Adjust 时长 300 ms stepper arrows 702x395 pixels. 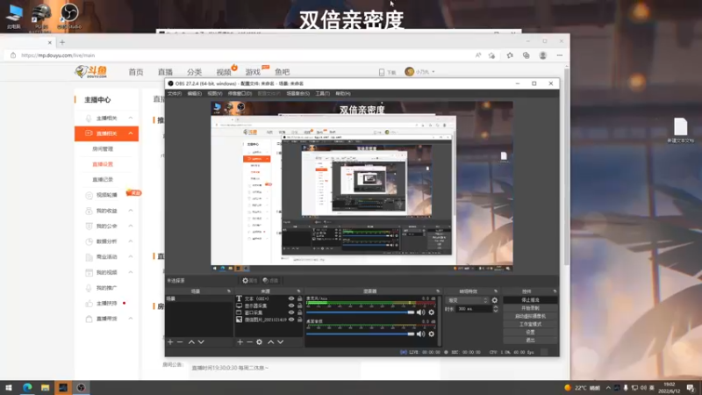pyautogui.click(x=495, y=309)
